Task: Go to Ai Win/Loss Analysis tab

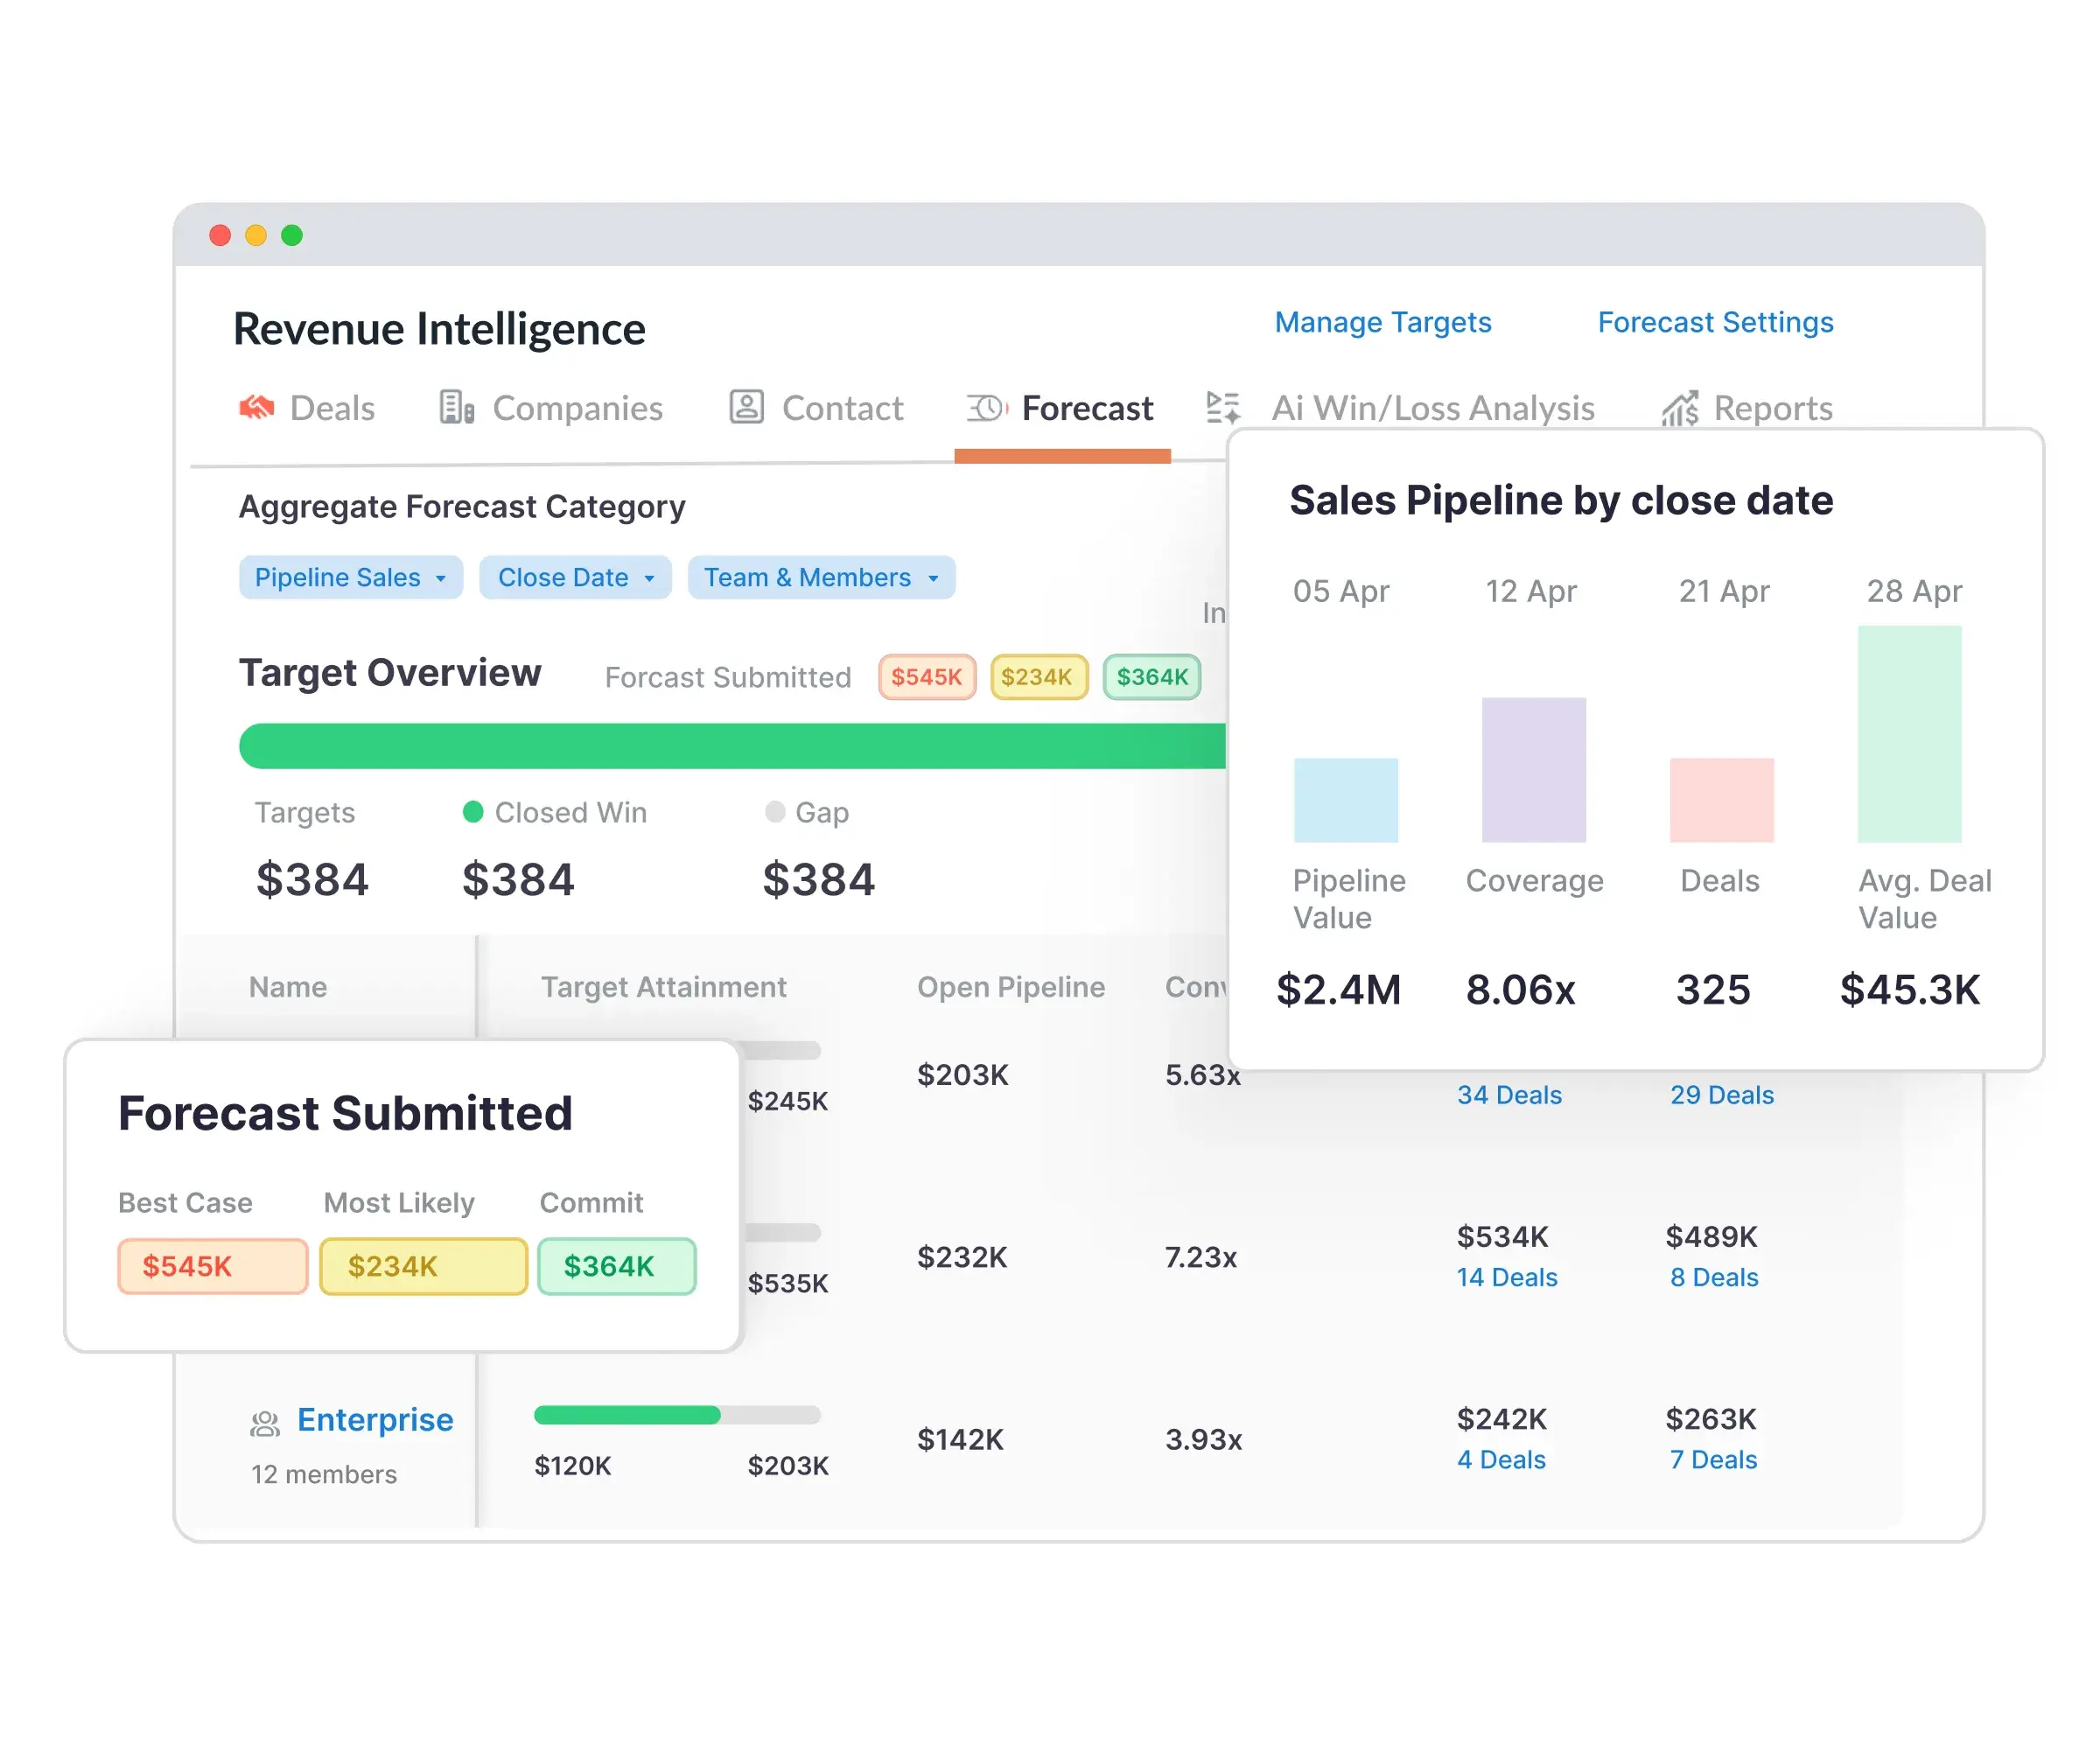Action: pyautogui.click(x=1400, y=408)
